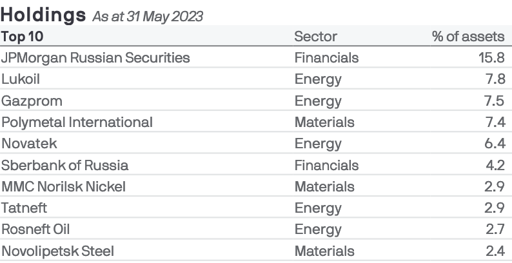Image resolution: width=512 pixels, height=263 pixels.
Task: Click Materials sector in Novolipetsk Steel row
Action: [324, 251]
